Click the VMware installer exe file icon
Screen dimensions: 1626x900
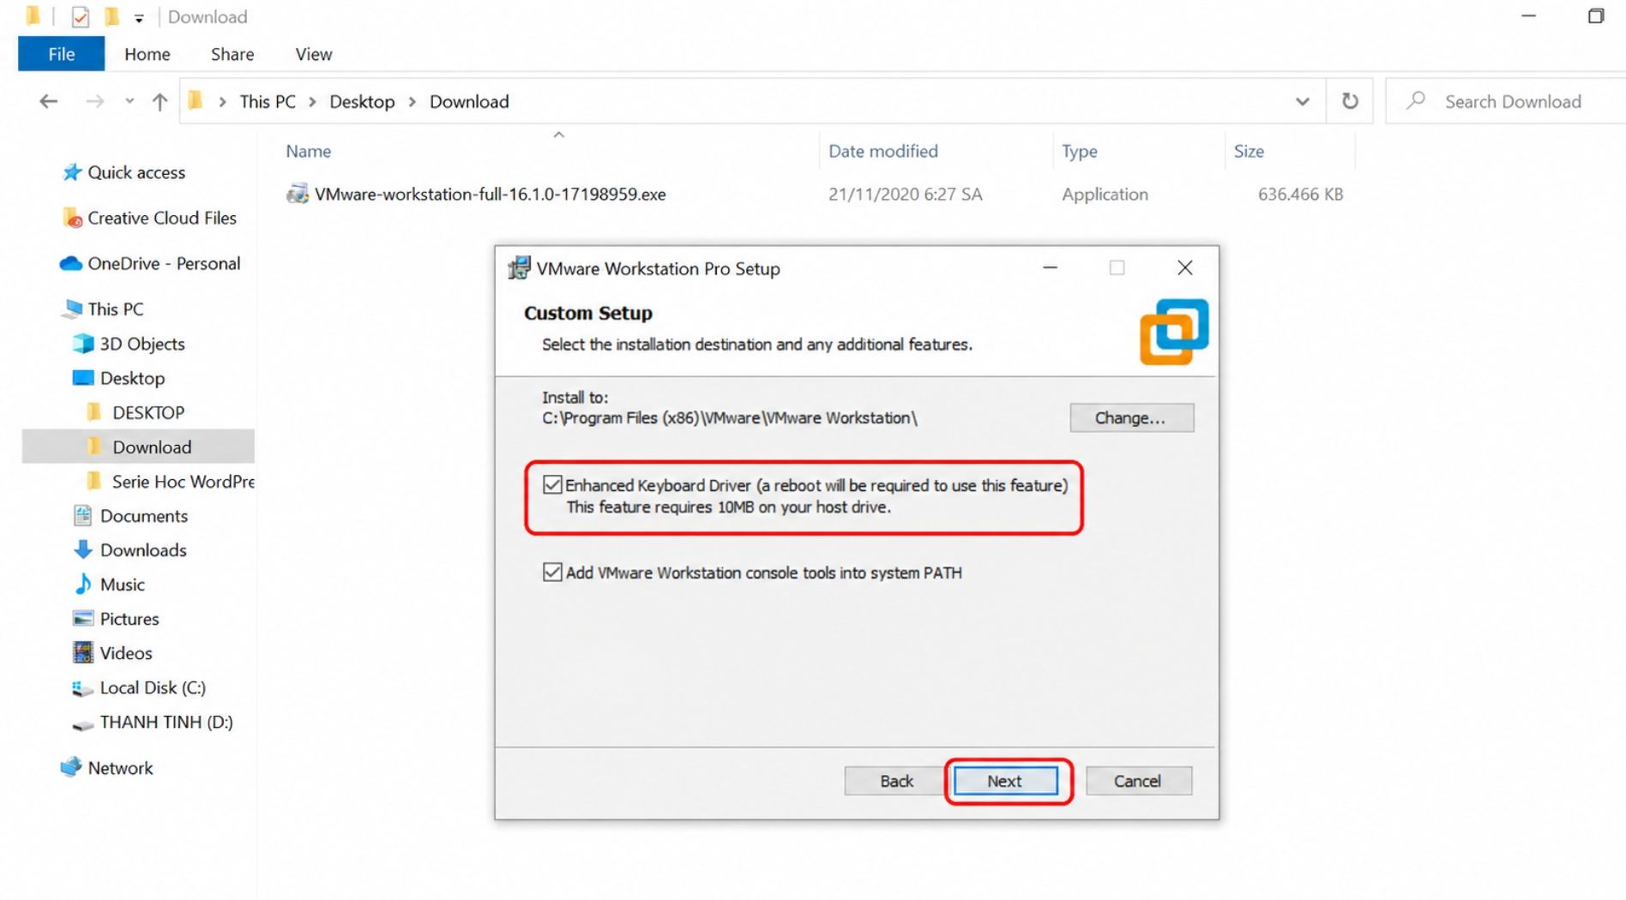[x=298, y=194]
